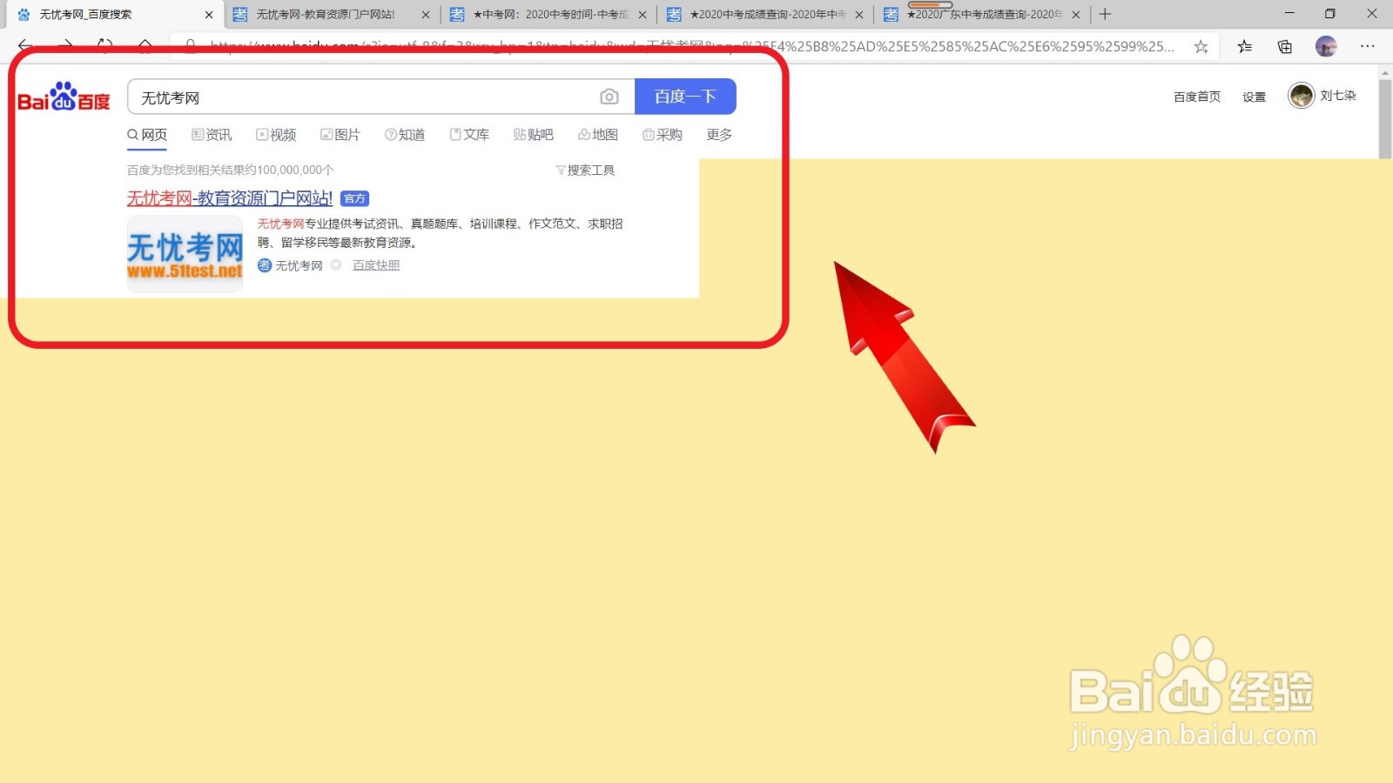Open the 知道 tab
This screenshot has height=783, width=1393.
pyautogui.click(x=405, y=135)
